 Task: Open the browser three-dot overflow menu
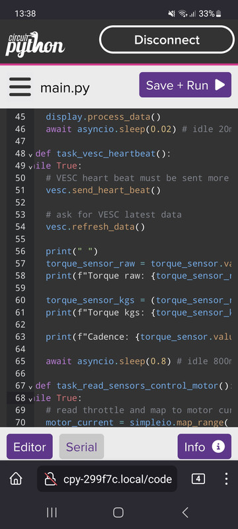tap(226, 478)
